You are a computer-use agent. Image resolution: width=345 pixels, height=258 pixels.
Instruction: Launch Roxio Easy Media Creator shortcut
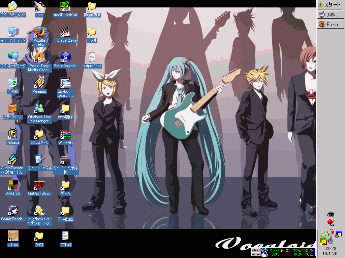pyautogui.click(x=39, y=57)
